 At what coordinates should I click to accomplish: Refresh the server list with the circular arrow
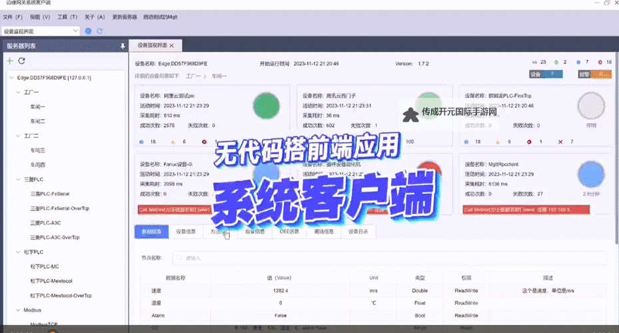[x=22, y=61]
